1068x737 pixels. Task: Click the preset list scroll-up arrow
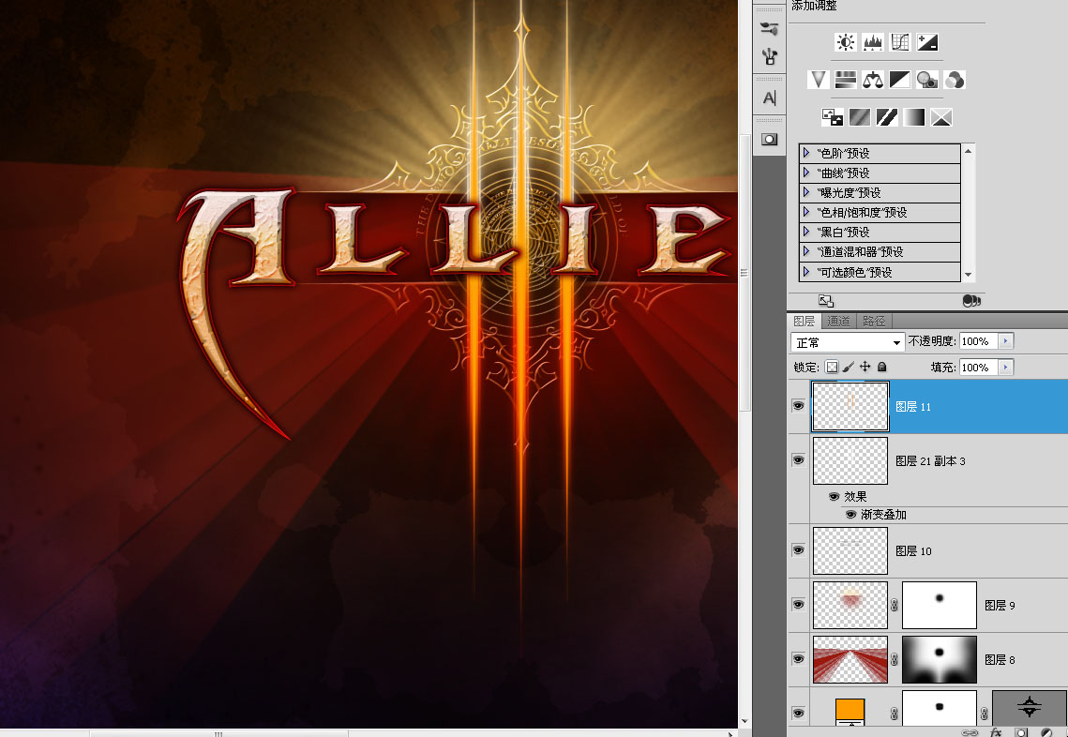pyautogui.click(x=968, y=151)
